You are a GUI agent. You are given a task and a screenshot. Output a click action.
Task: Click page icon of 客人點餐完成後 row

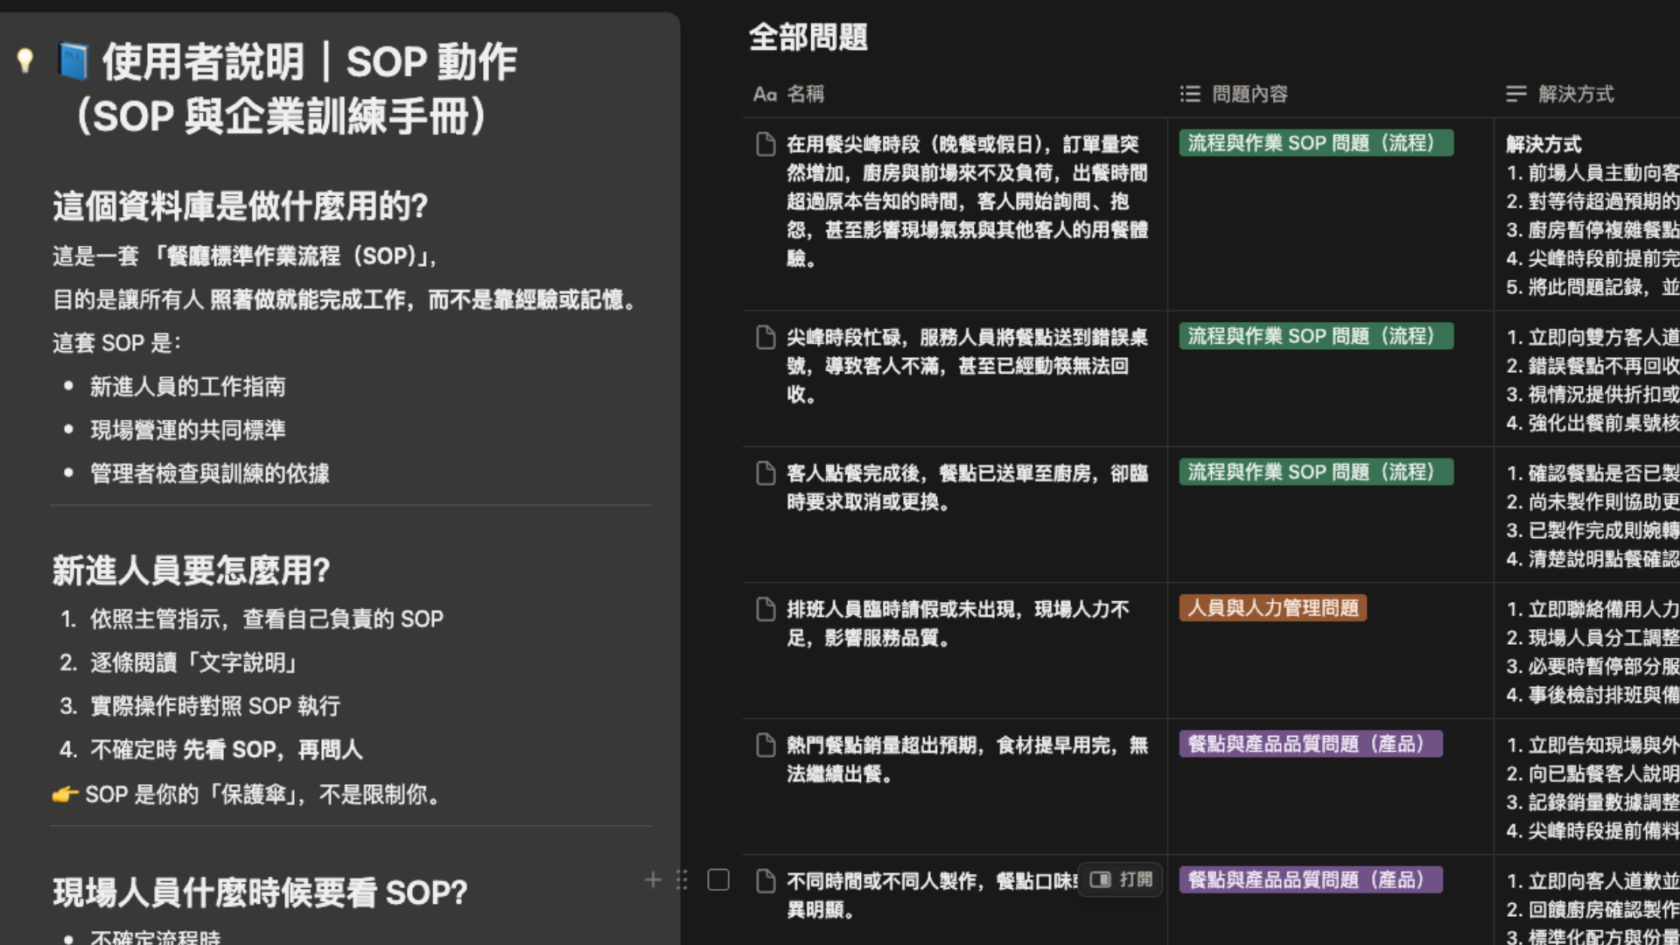(766, 473)
